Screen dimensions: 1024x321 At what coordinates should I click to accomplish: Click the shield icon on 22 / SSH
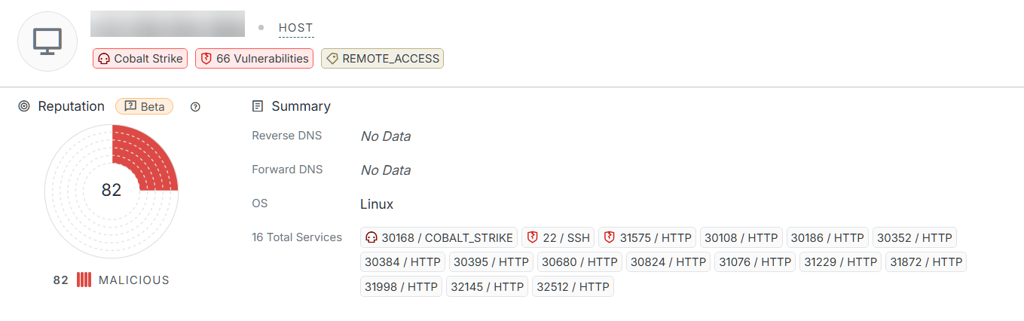(532, 237)
